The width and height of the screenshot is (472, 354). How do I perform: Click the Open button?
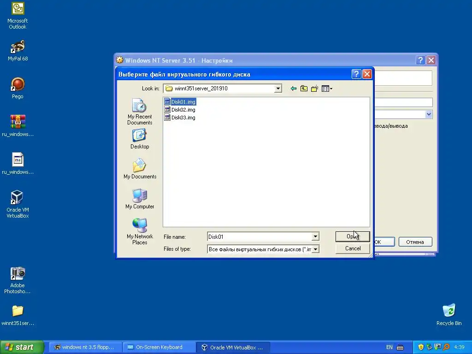tap(353, 236)
